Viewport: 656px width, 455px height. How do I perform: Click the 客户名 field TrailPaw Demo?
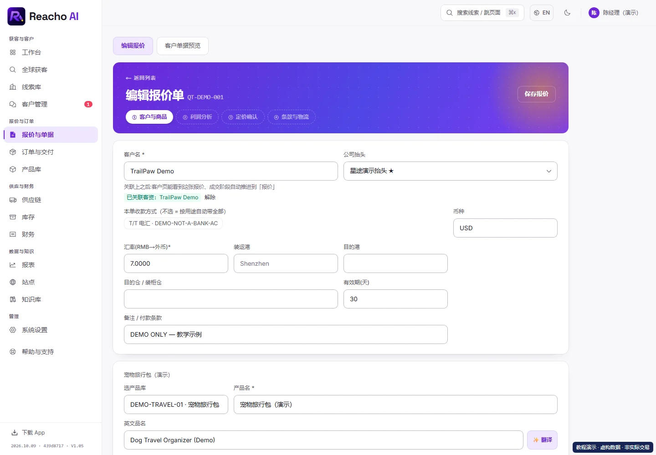click(x=231, y=171)
